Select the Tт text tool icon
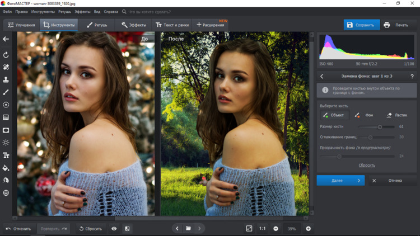420x236 pixels. 6,155
